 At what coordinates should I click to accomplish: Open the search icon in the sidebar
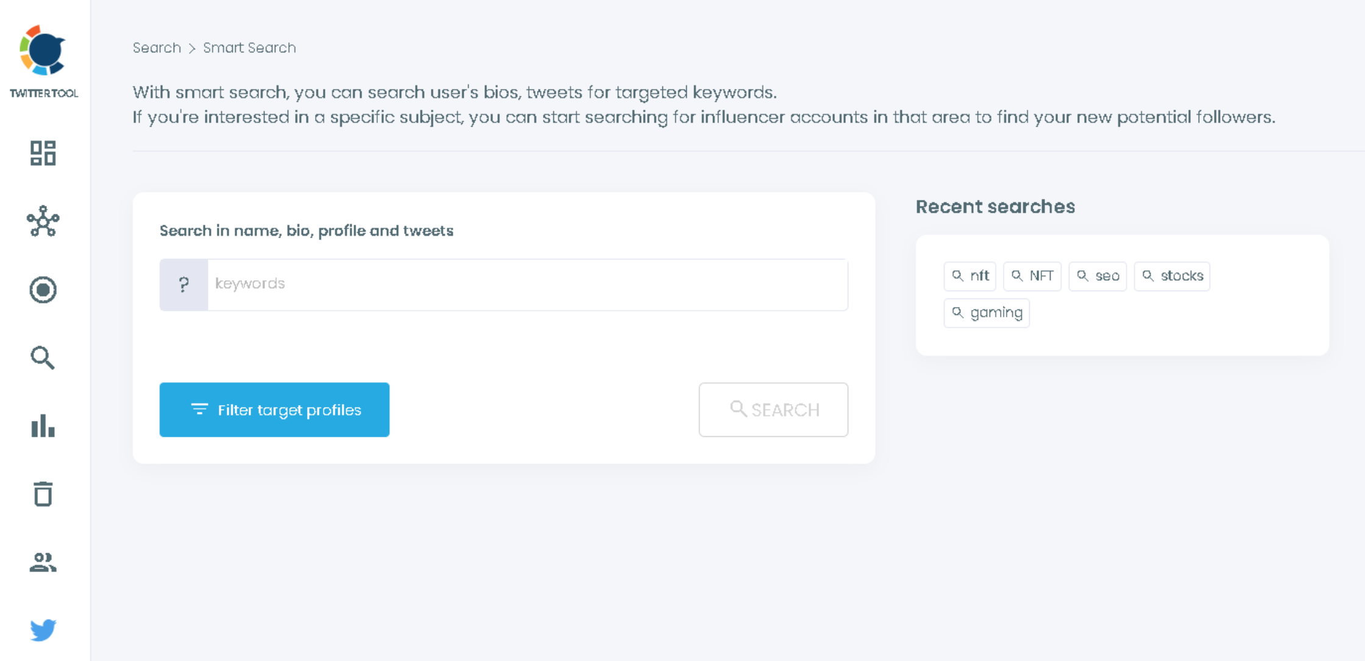pyautogui.click(x=43, y=358)
